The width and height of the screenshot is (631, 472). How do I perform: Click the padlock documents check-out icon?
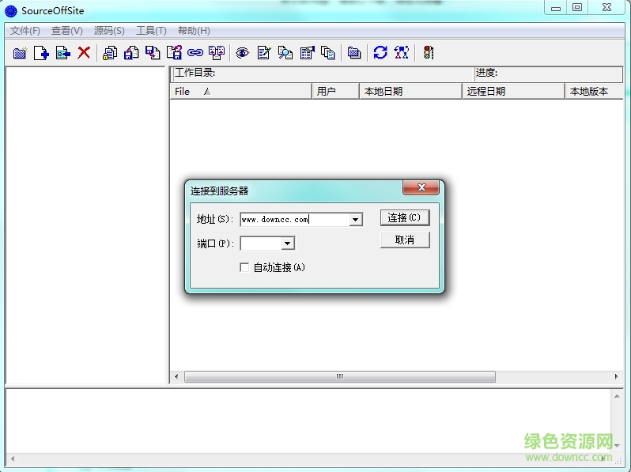click(109, 53)
